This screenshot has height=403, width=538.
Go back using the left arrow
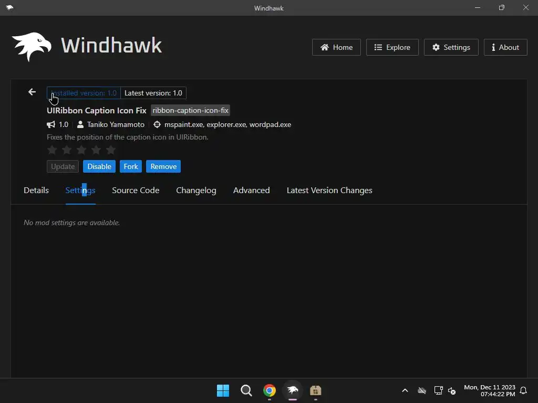pyautogui.click(x=32, y=92)
